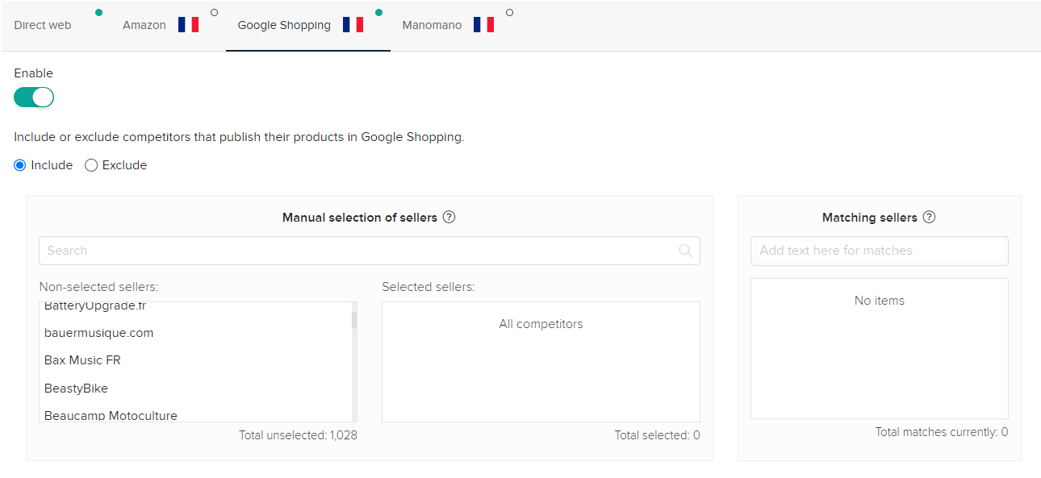Click help icon beside Manual selection of sellers

(449, 217)
